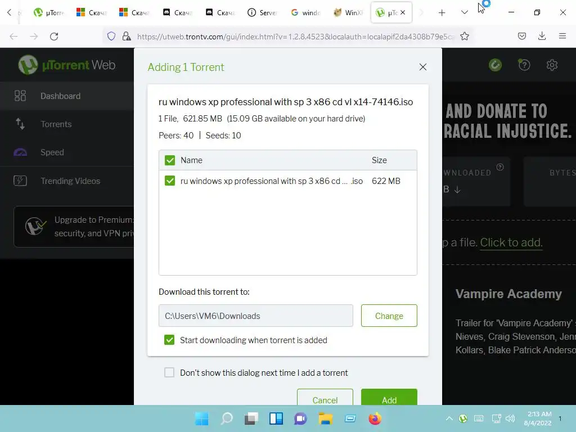This screenshot has width=576, height=432.
Task: Open Torrents in the sidebar
Action: (x=67, y=124)
